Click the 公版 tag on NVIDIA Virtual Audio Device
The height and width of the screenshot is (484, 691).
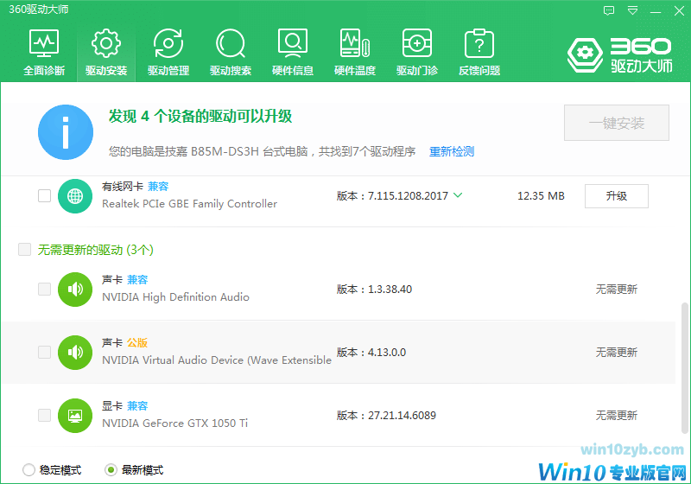pyautogui.click(x=137, y=342)
